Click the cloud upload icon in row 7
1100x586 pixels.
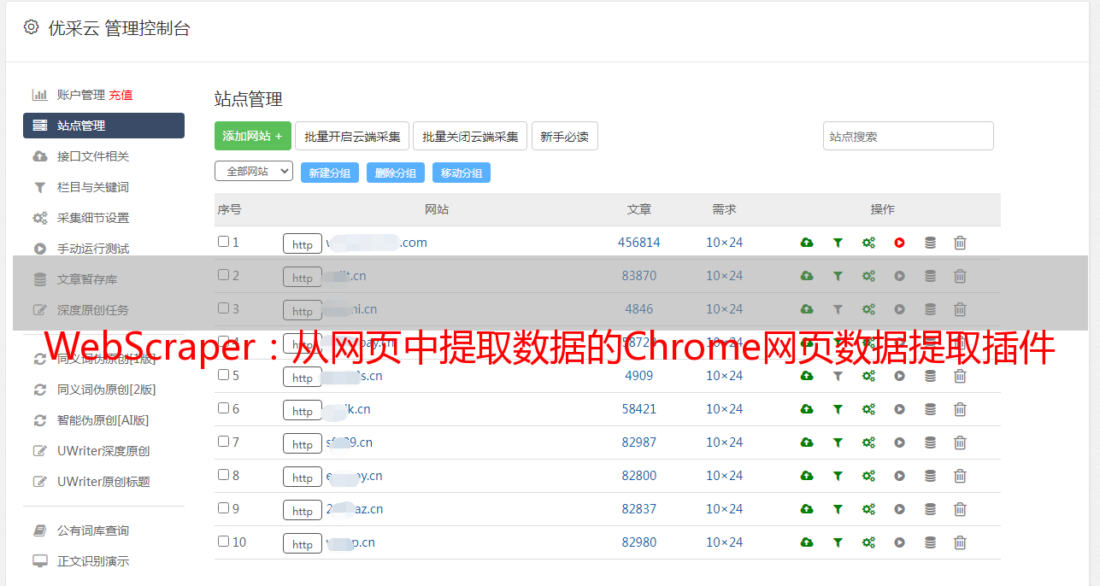(807, 442)
